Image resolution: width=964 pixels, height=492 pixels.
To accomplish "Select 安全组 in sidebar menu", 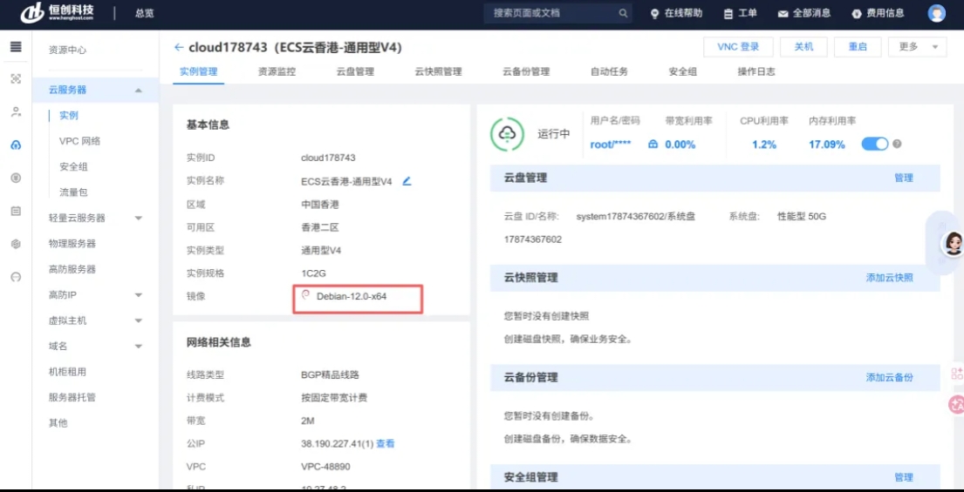I will (74, 167).
